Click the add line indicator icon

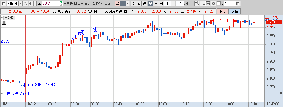[x=203, y=3]
